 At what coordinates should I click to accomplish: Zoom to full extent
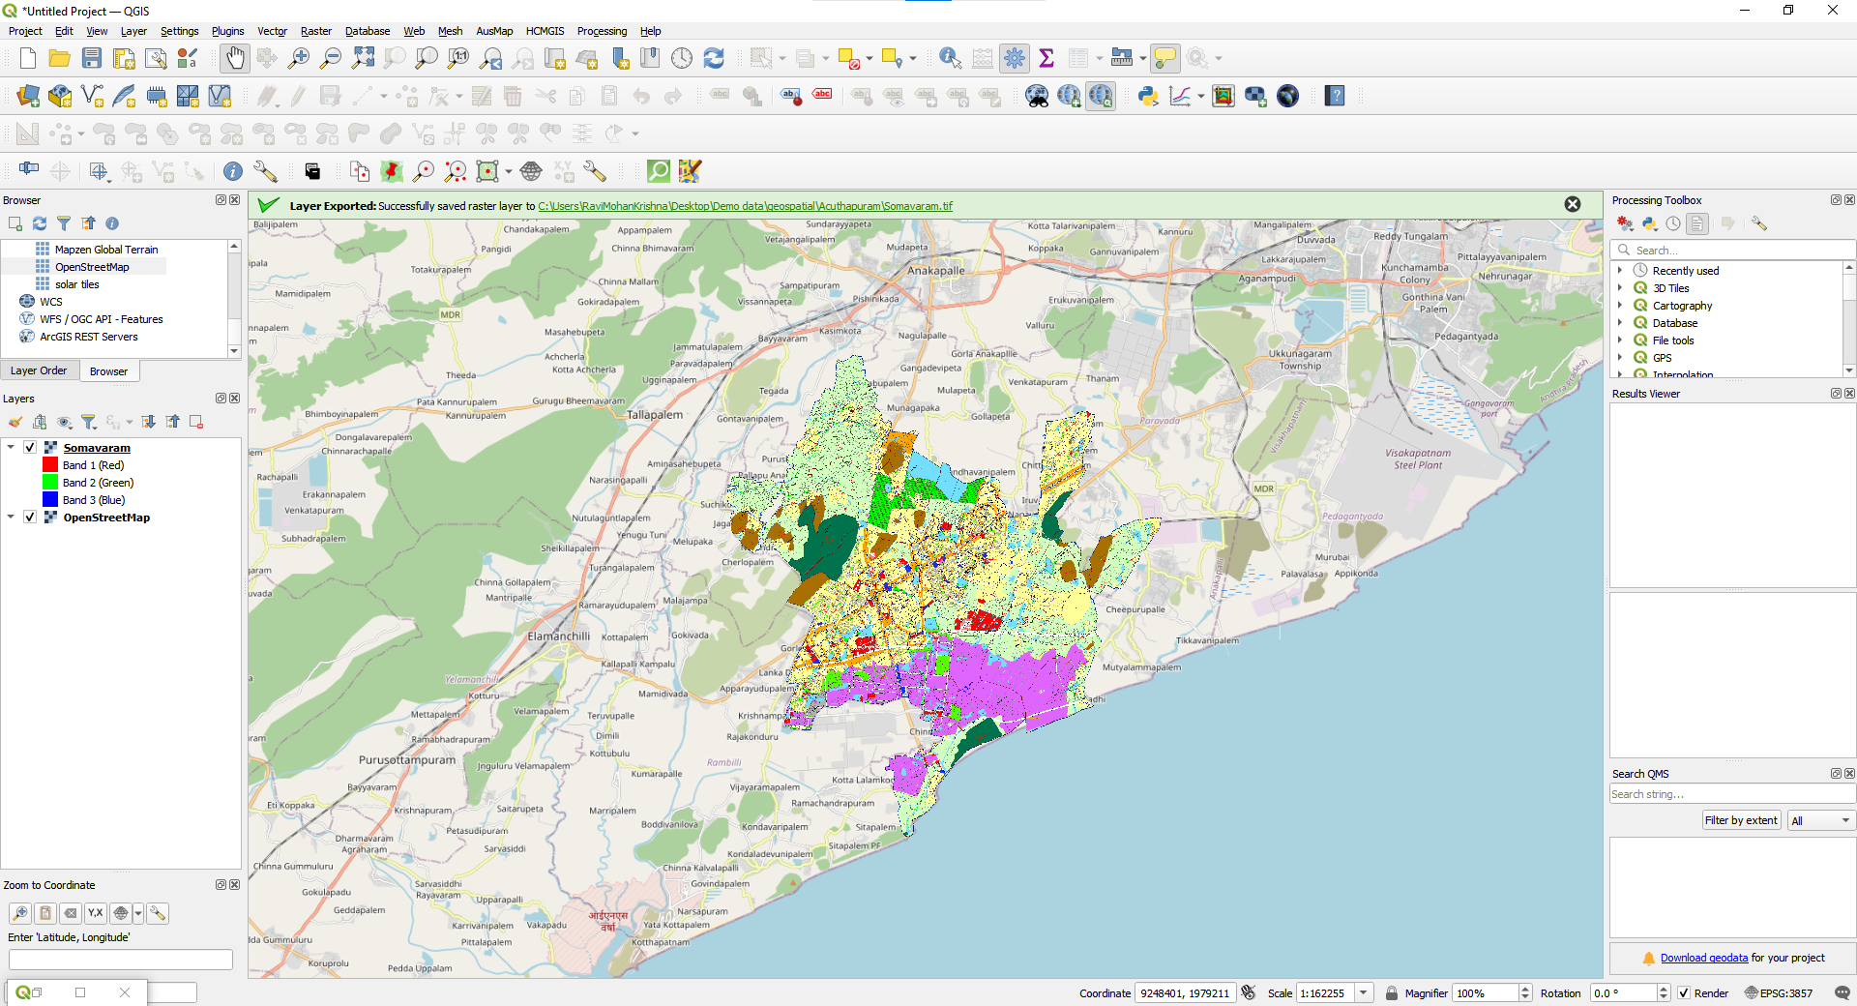point(363,58)
